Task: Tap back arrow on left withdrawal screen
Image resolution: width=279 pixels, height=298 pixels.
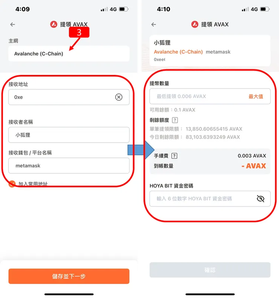Action: (x=12, y=24)
